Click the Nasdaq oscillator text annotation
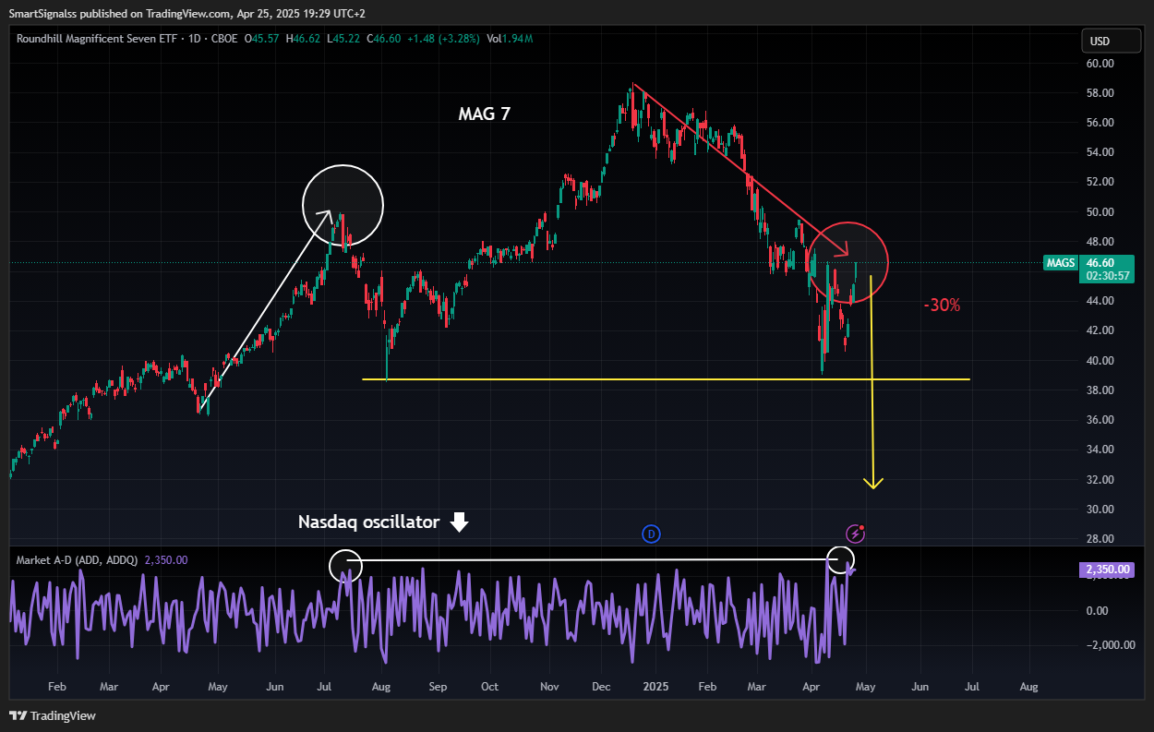Image resolution: width=1154 pixels, height=732 pixels. pos(368,522)
